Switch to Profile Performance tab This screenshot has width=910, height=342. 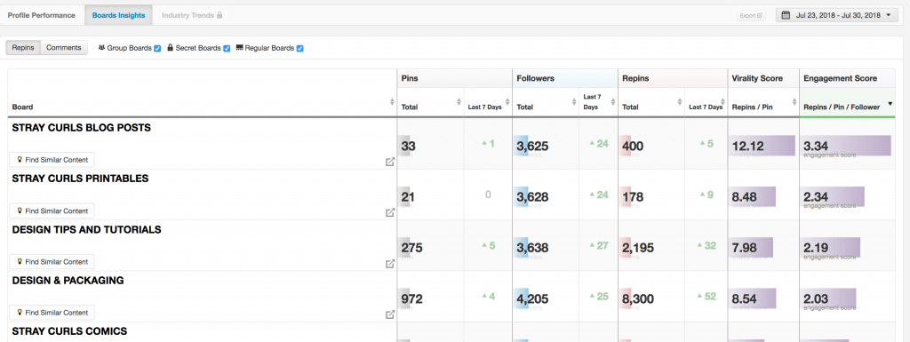(x=41, y=16)
